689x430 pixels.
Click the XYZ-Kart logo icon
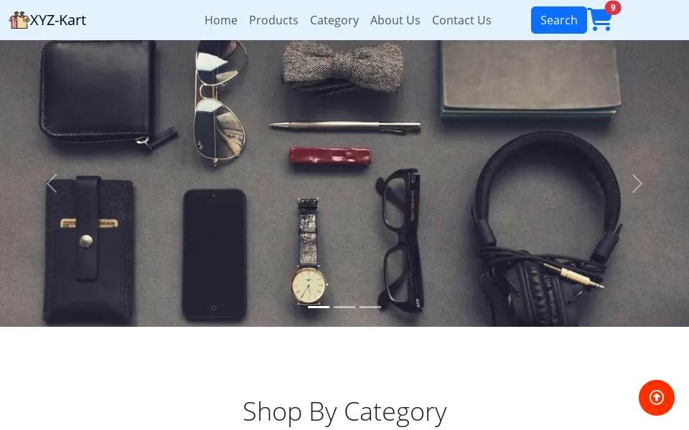[x=19, y=20]
